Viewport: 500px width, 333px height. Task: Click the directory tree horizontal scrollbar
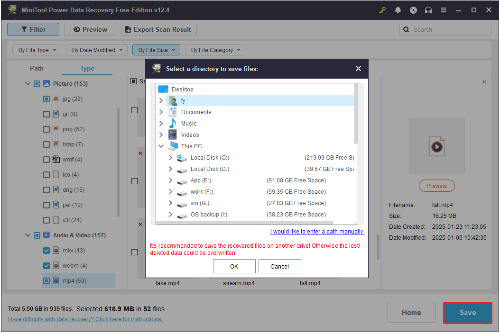pos(245,223)
